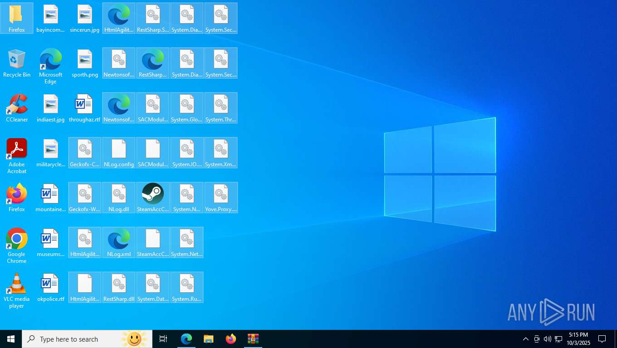This screenshot has width=617, height=348.
Task: Click the Firefox browser shortcut on the desktop
Action: pos(17,198)
